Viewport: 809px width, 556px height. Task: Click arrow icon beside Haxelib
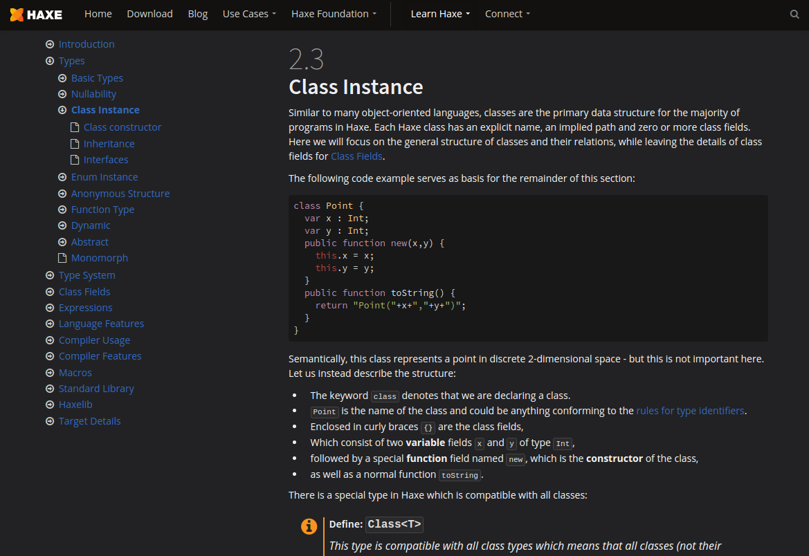pyautogui.click(x=50, y=405)
